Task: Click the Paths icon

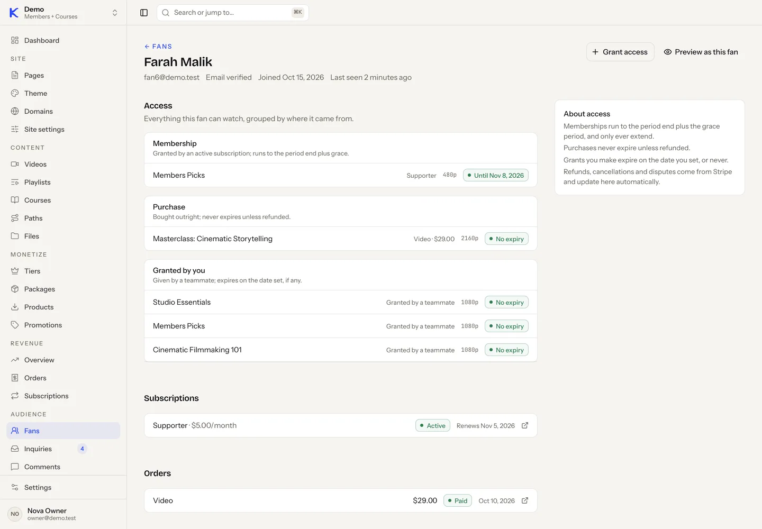Action: coord(15,218)
